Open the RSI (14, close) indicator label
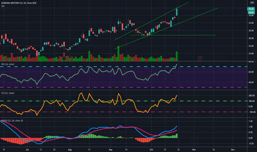This screenshot has height=152, width=257. [x=8, y=64]
